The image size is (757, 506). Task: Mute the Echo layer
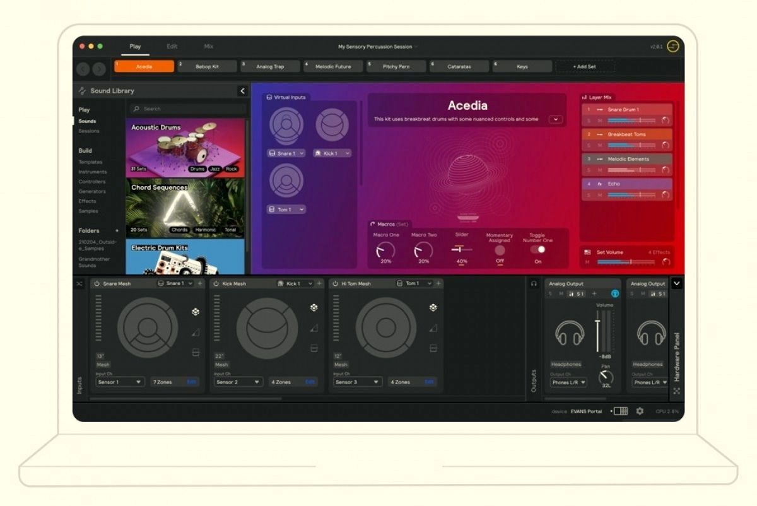[x=600, y=195]
